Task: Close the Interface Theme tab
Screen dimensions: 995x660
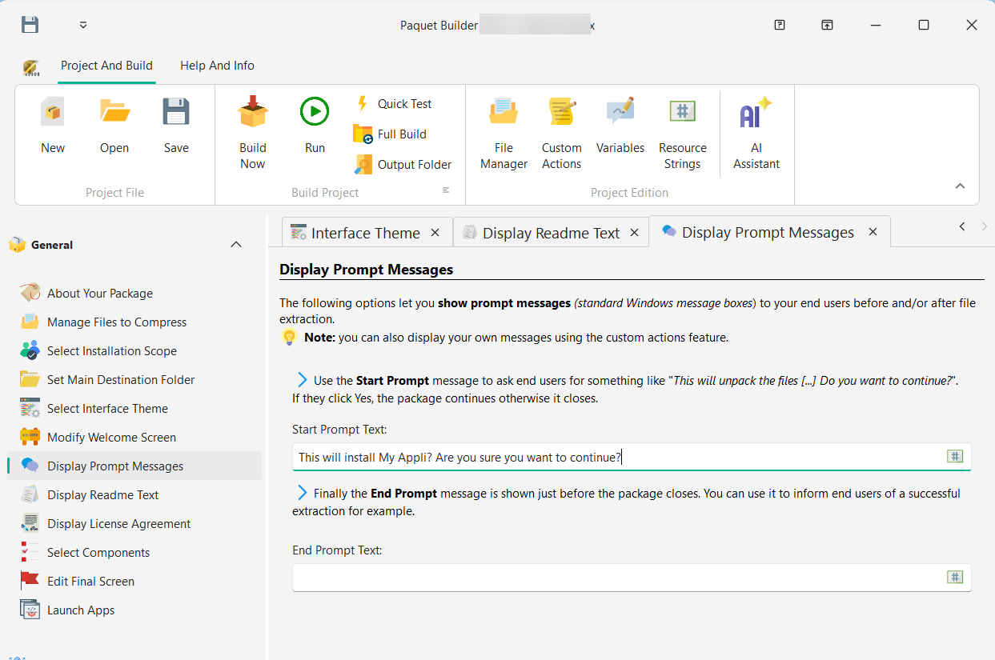Action: 435,232
